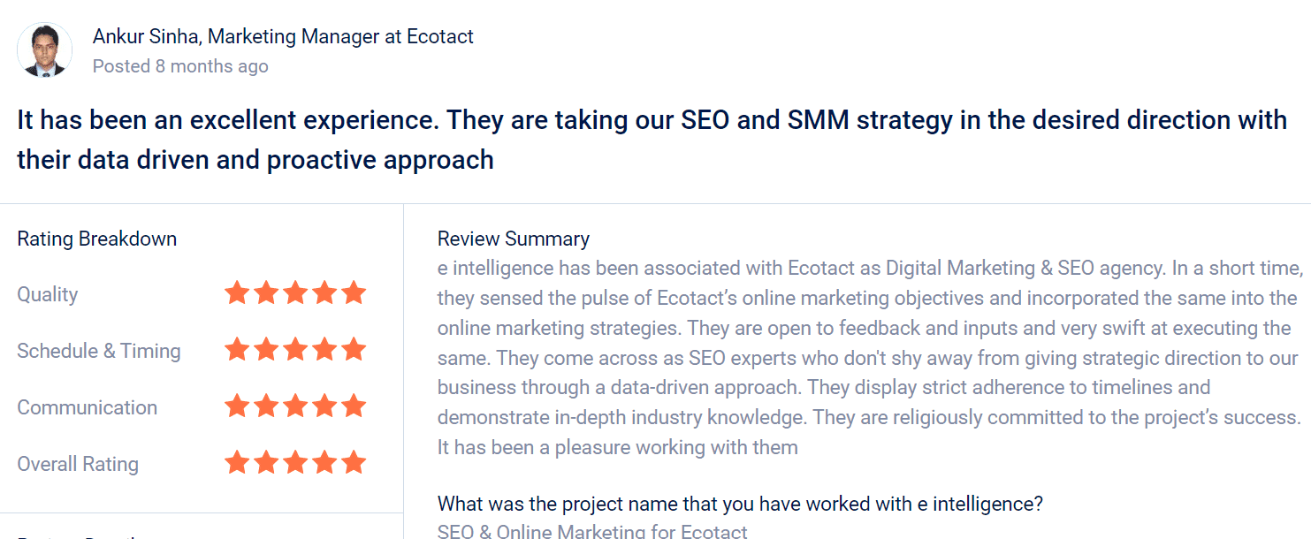Screen dimensions: 1311x539
Task: Click the Rating Breakdown heading
Action: tap(97, 239)
